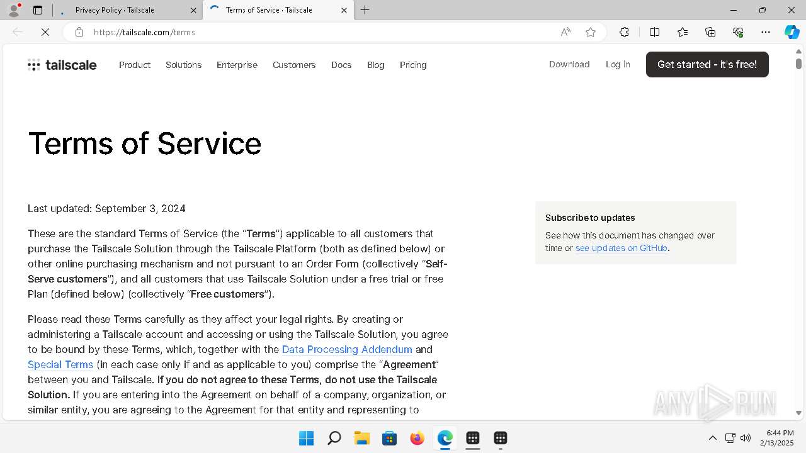Open the Copilot sidebar
Screen dimensions: 806x453
tap(792, 32)
